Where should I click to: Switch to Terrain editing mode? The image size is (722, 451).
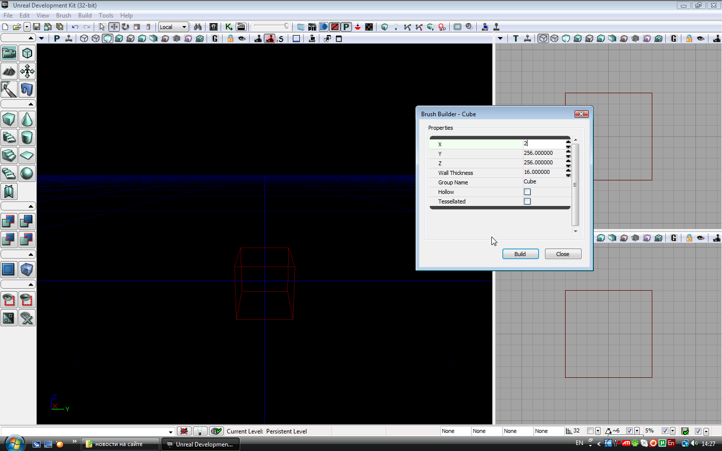[9, 71]
